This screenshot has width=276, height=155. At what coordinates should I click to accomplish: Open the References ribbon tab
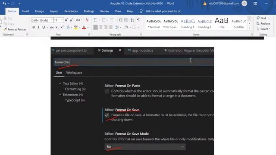pyautogui.click(x=71, y=11)
